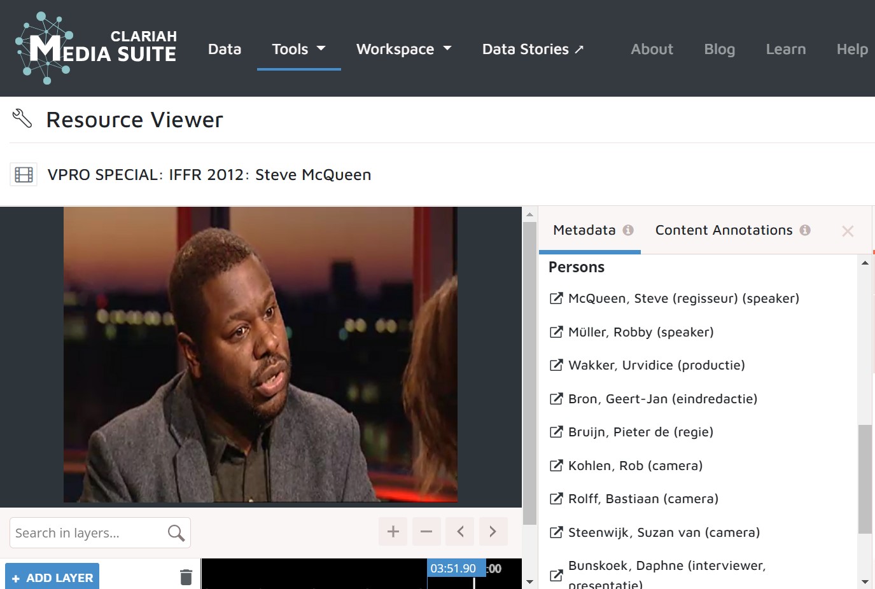Switch to Content Annotations tab
Screen dimensions: 875x589
pos(724,230)
